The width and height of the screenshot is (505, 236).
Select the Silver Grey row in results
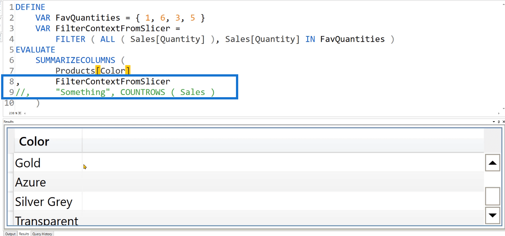pyautogui.click(x=249, y=202)
